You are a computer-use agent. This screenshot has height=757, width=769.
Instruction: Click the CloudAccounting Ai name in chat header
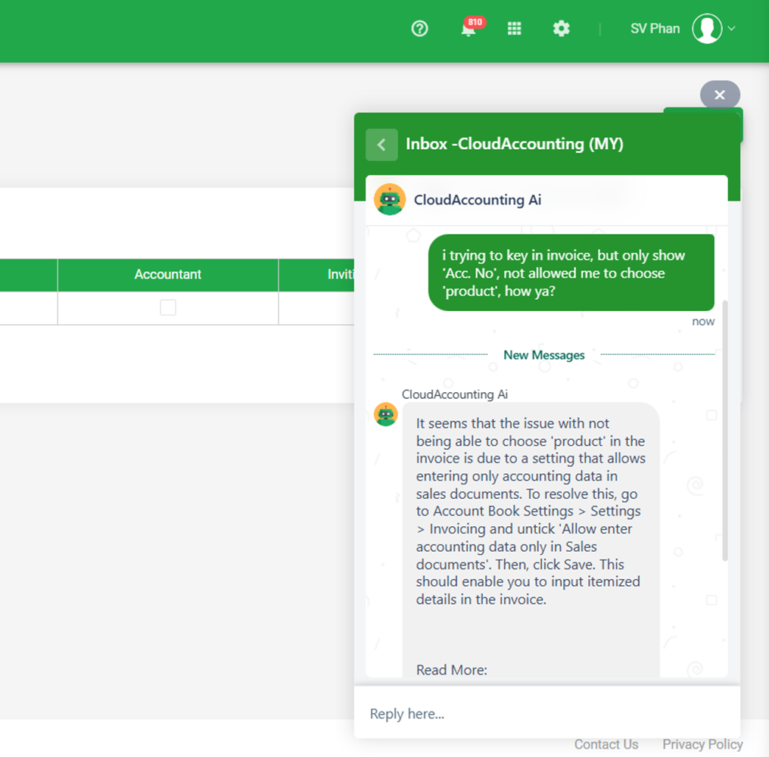pos(477,200)
